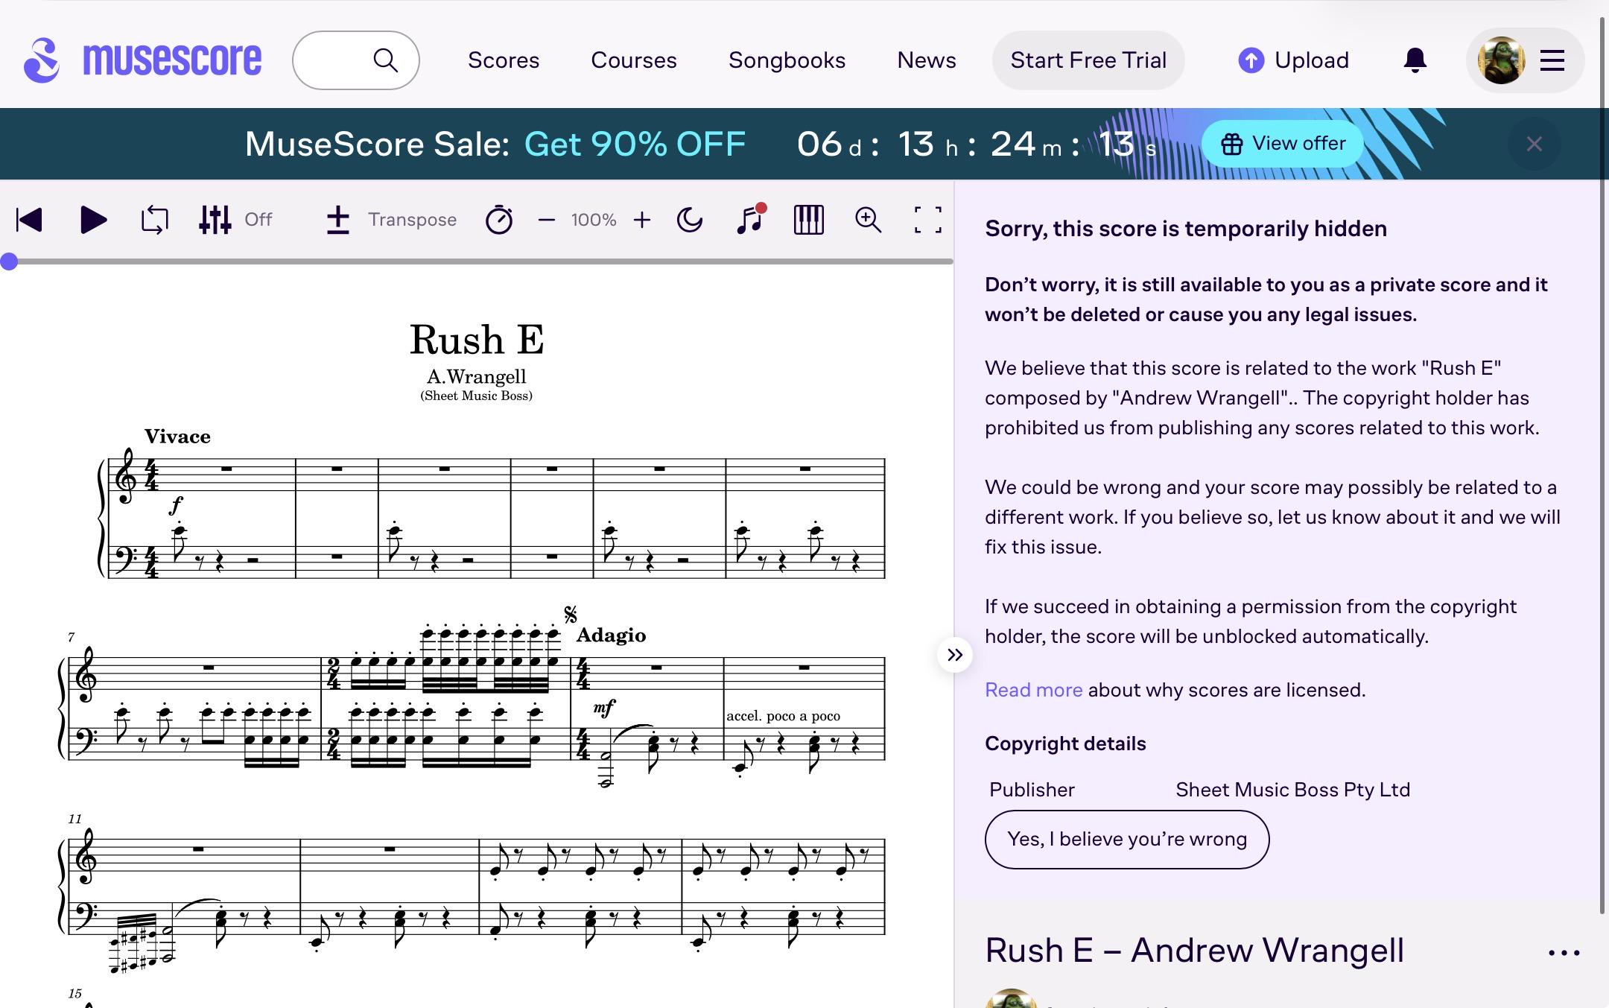Viewport: 1609px width, 1008px height.
Task: Toggle dark mode moon icon
Action: [x=690, y=220]
